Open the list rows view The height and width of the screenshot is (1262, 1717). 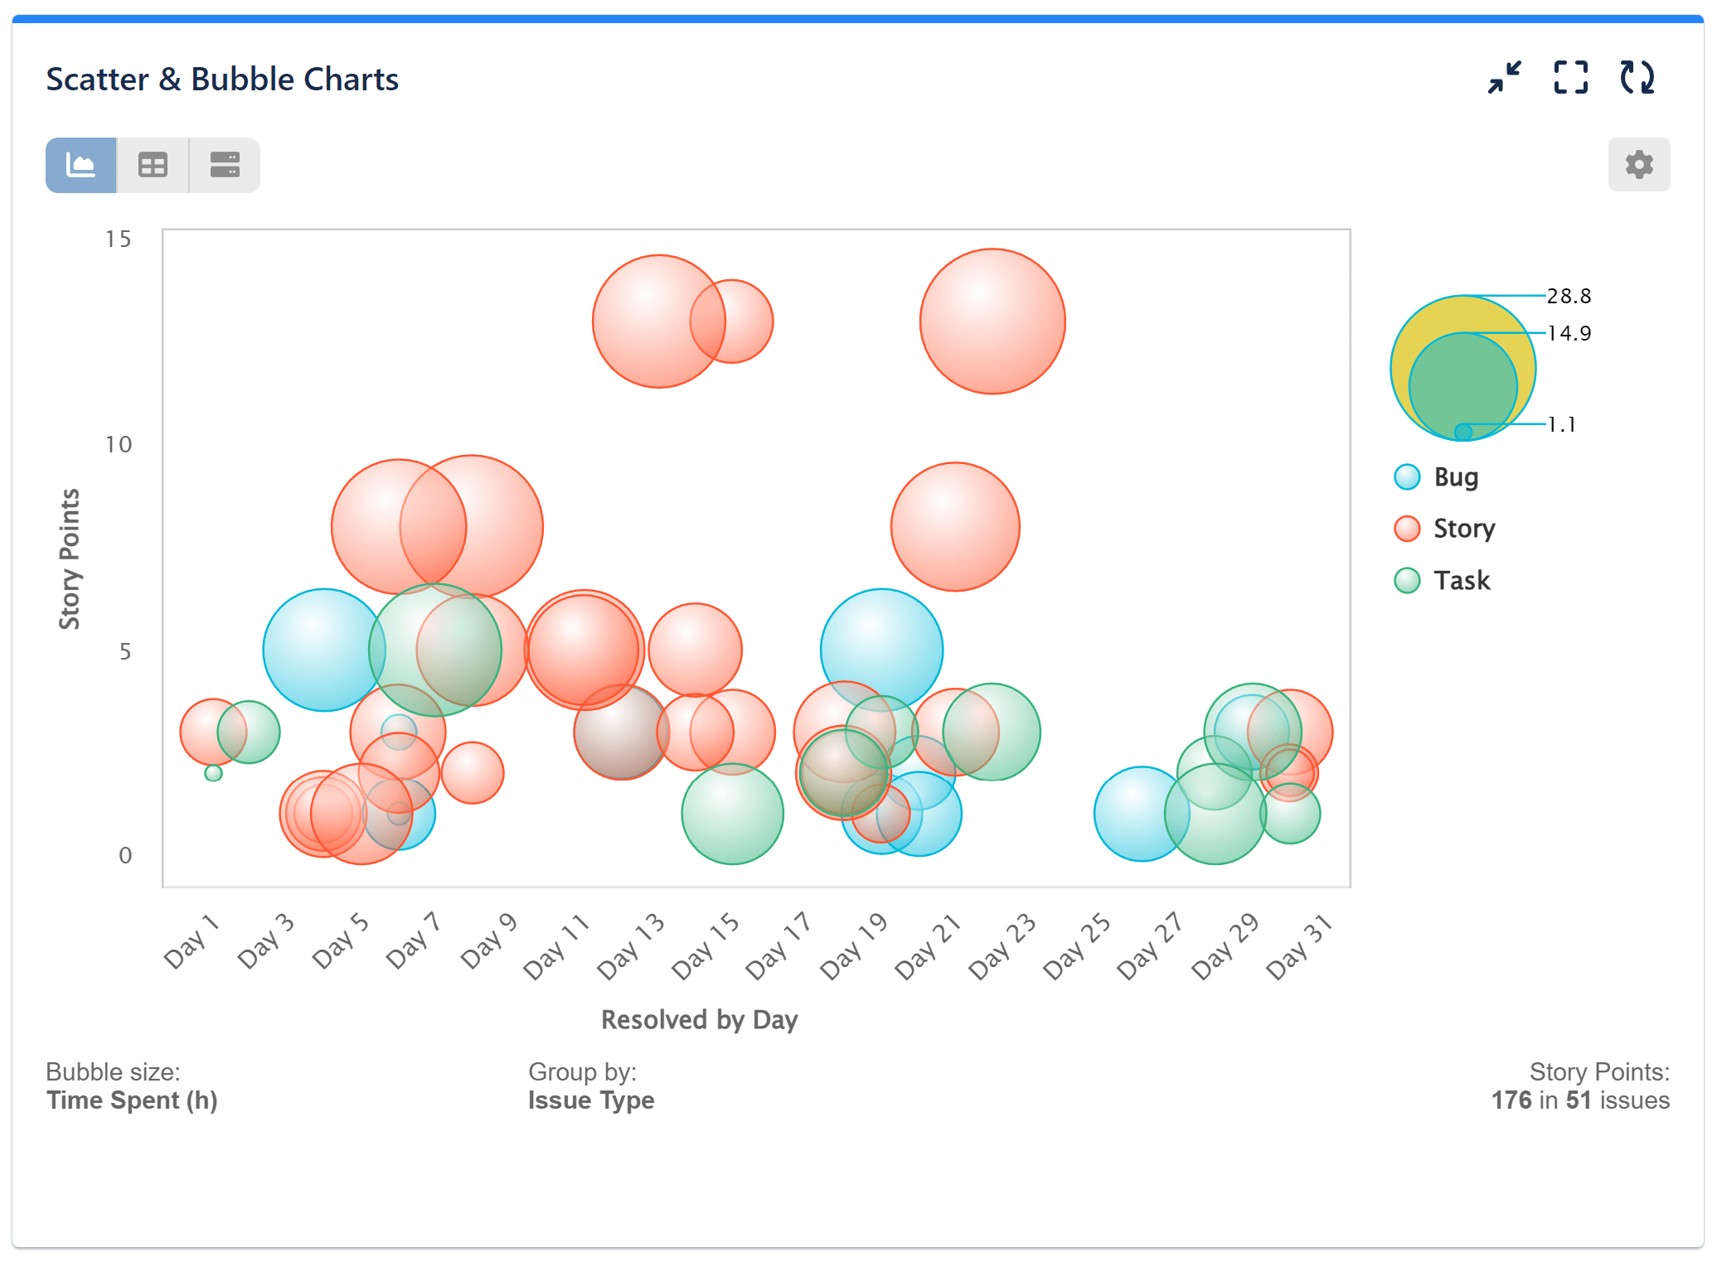click(224, 165)
